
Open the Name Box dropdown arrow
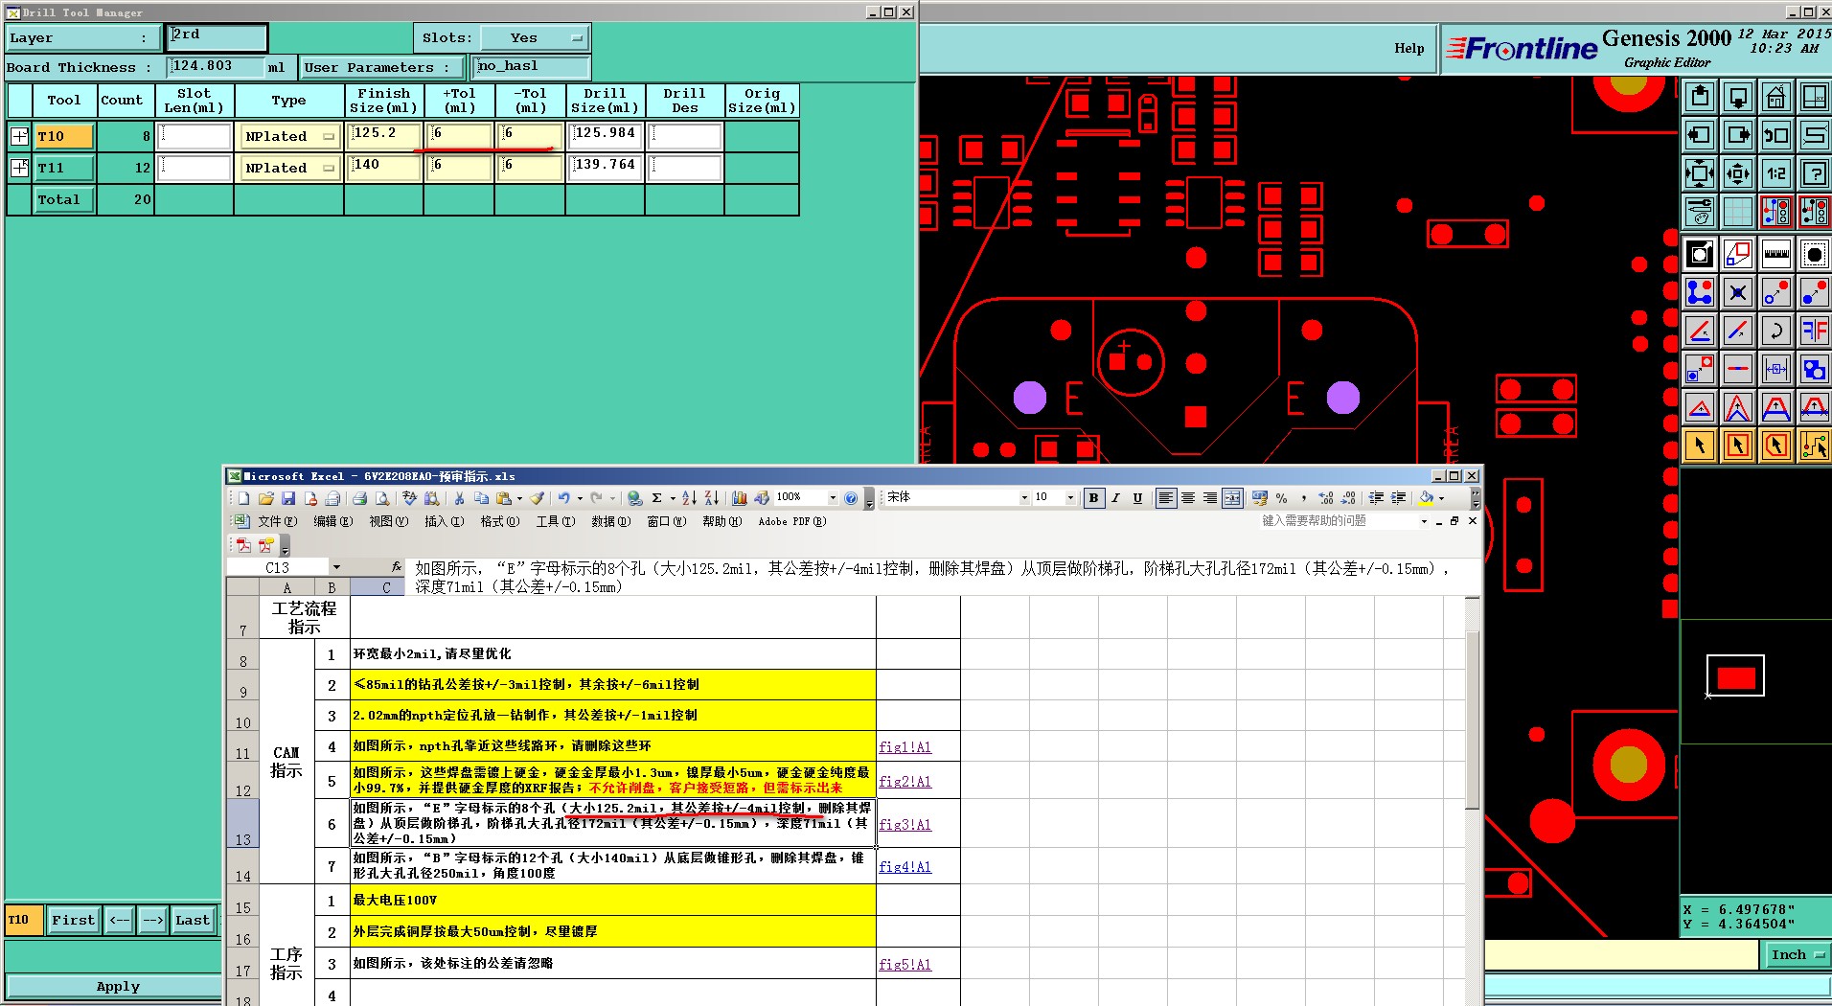pos(336,567)
